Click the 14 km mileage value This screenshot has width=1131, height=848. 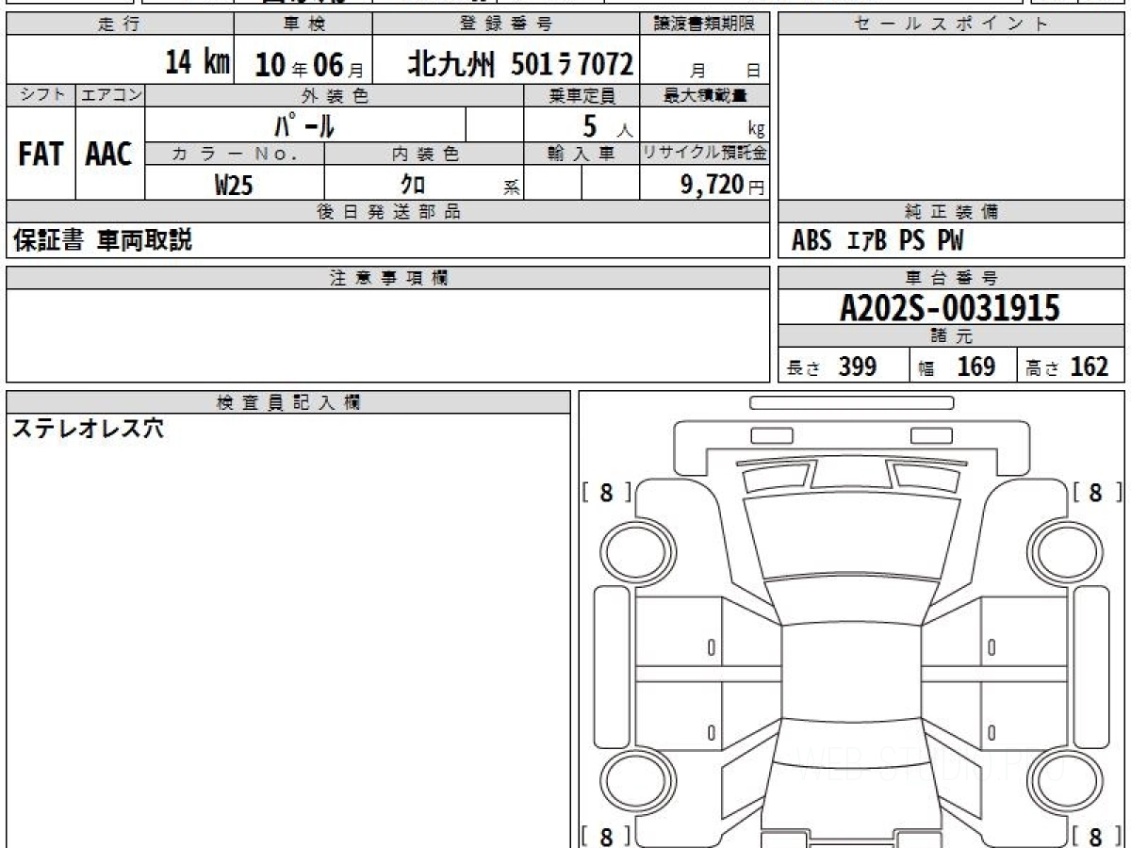[197, 64]
